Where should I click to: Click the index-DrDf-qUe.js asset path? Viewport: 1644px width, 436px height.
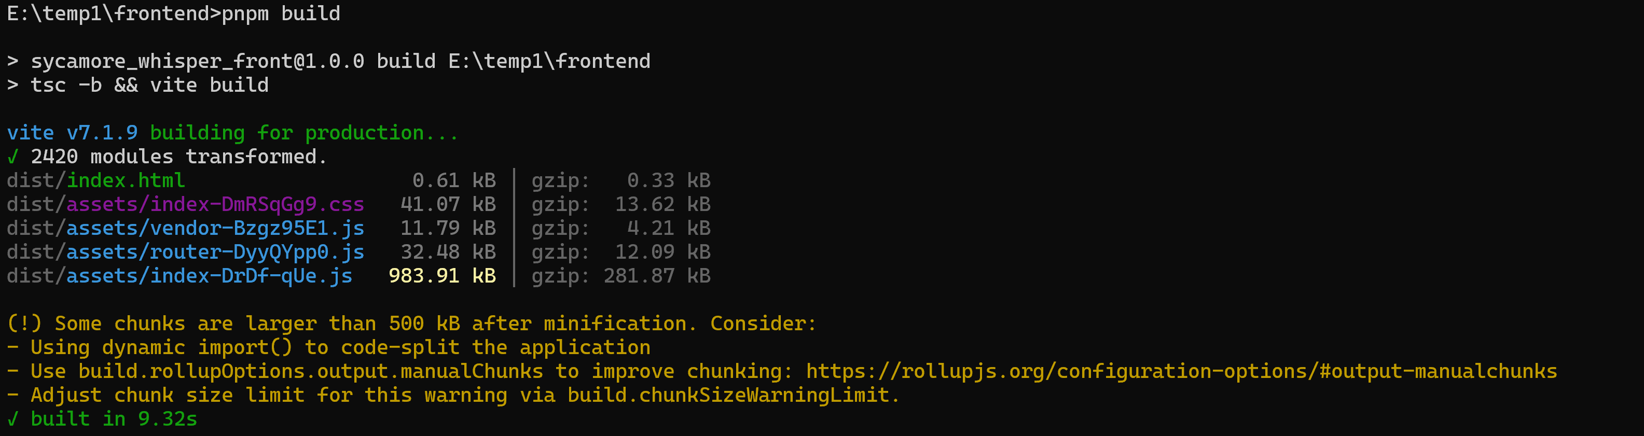(x=209, y=276)
